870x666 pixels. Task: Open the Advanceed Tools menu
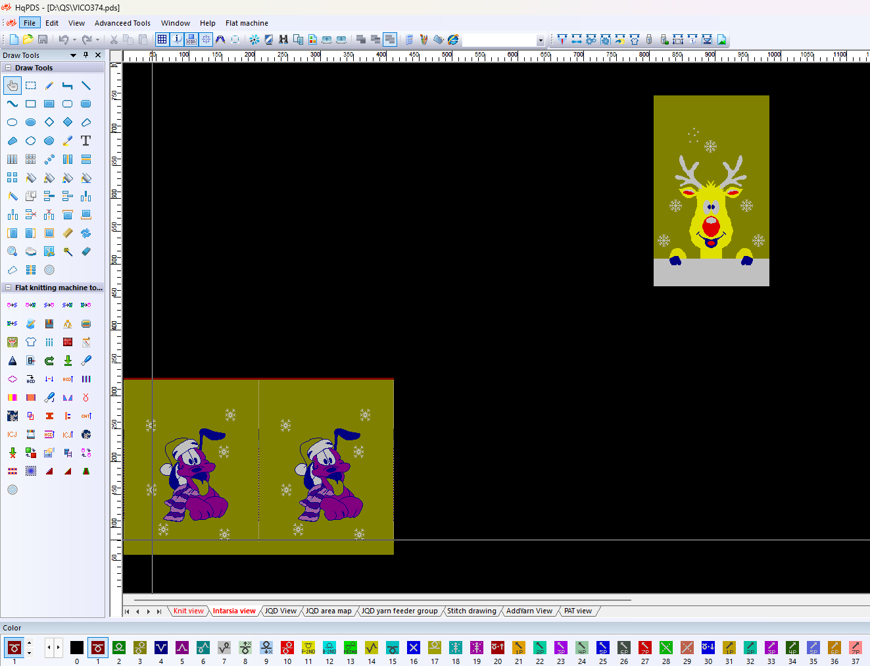(x=122, y=23)
